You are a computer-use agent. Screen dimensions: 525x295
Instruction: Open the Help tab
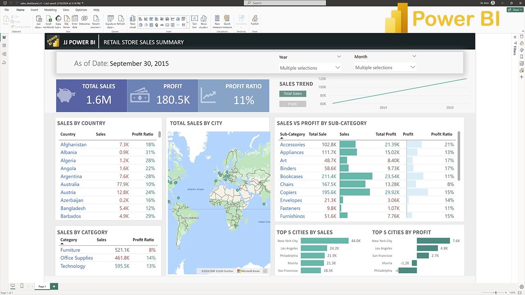pyautogui.click(x=96, y=10)
